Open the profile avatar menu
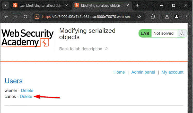This screenshot has width=193, height=113. click(177, 17)
